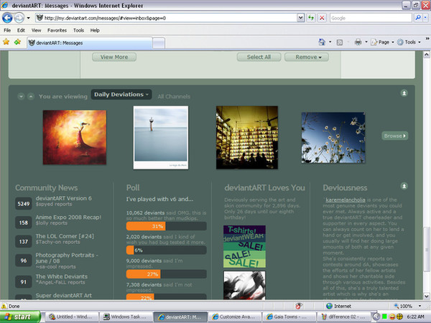Switch to Gaia Towns taskbar window
The image size is (431, 323).
289,317
